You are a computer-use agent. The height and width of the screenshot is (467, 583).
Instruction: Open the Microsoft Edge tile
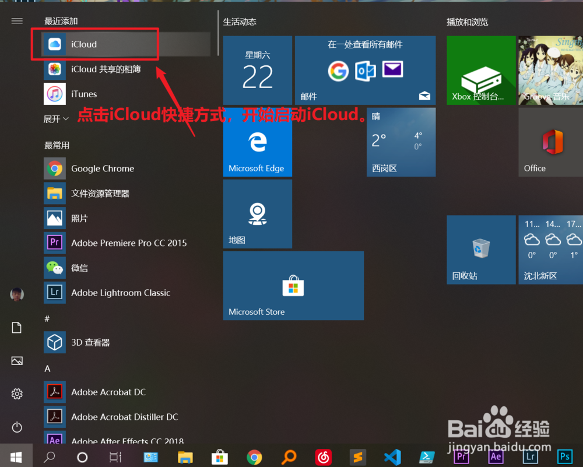coord(257,142)
